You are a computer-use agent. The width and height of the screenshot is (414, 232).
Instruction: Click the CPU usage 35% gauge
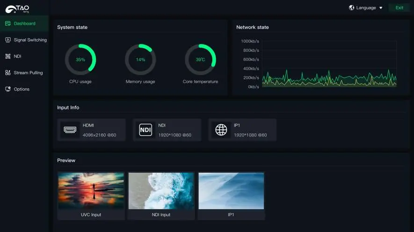point(80,59)
